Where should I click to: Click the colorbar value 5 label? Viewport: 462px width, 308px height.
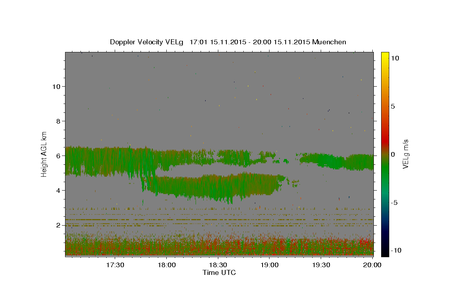[x=393, y=106]
